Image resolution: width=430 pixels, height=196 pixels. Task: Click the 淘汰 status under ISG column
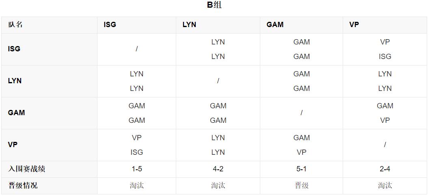tap(137, 185)
